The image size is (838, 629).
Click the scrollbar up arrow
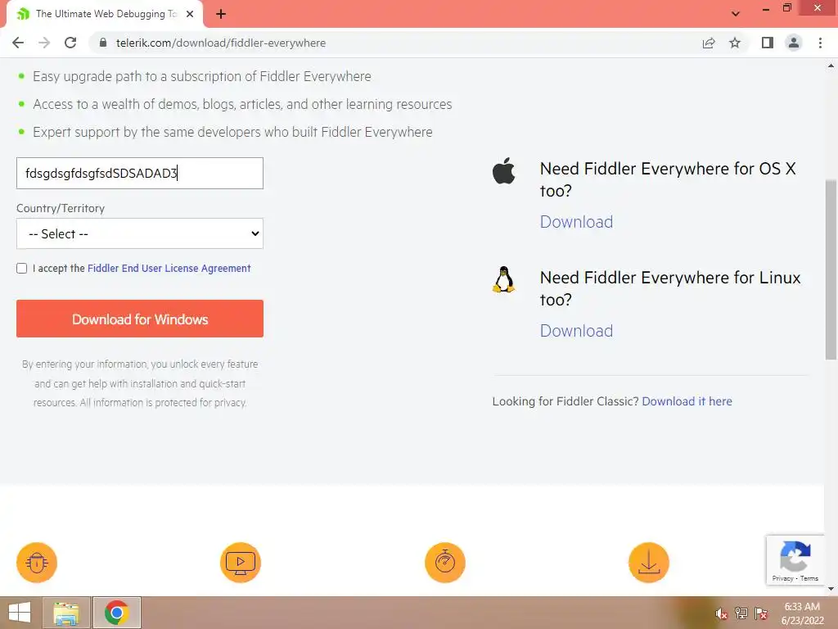(831, 66)
